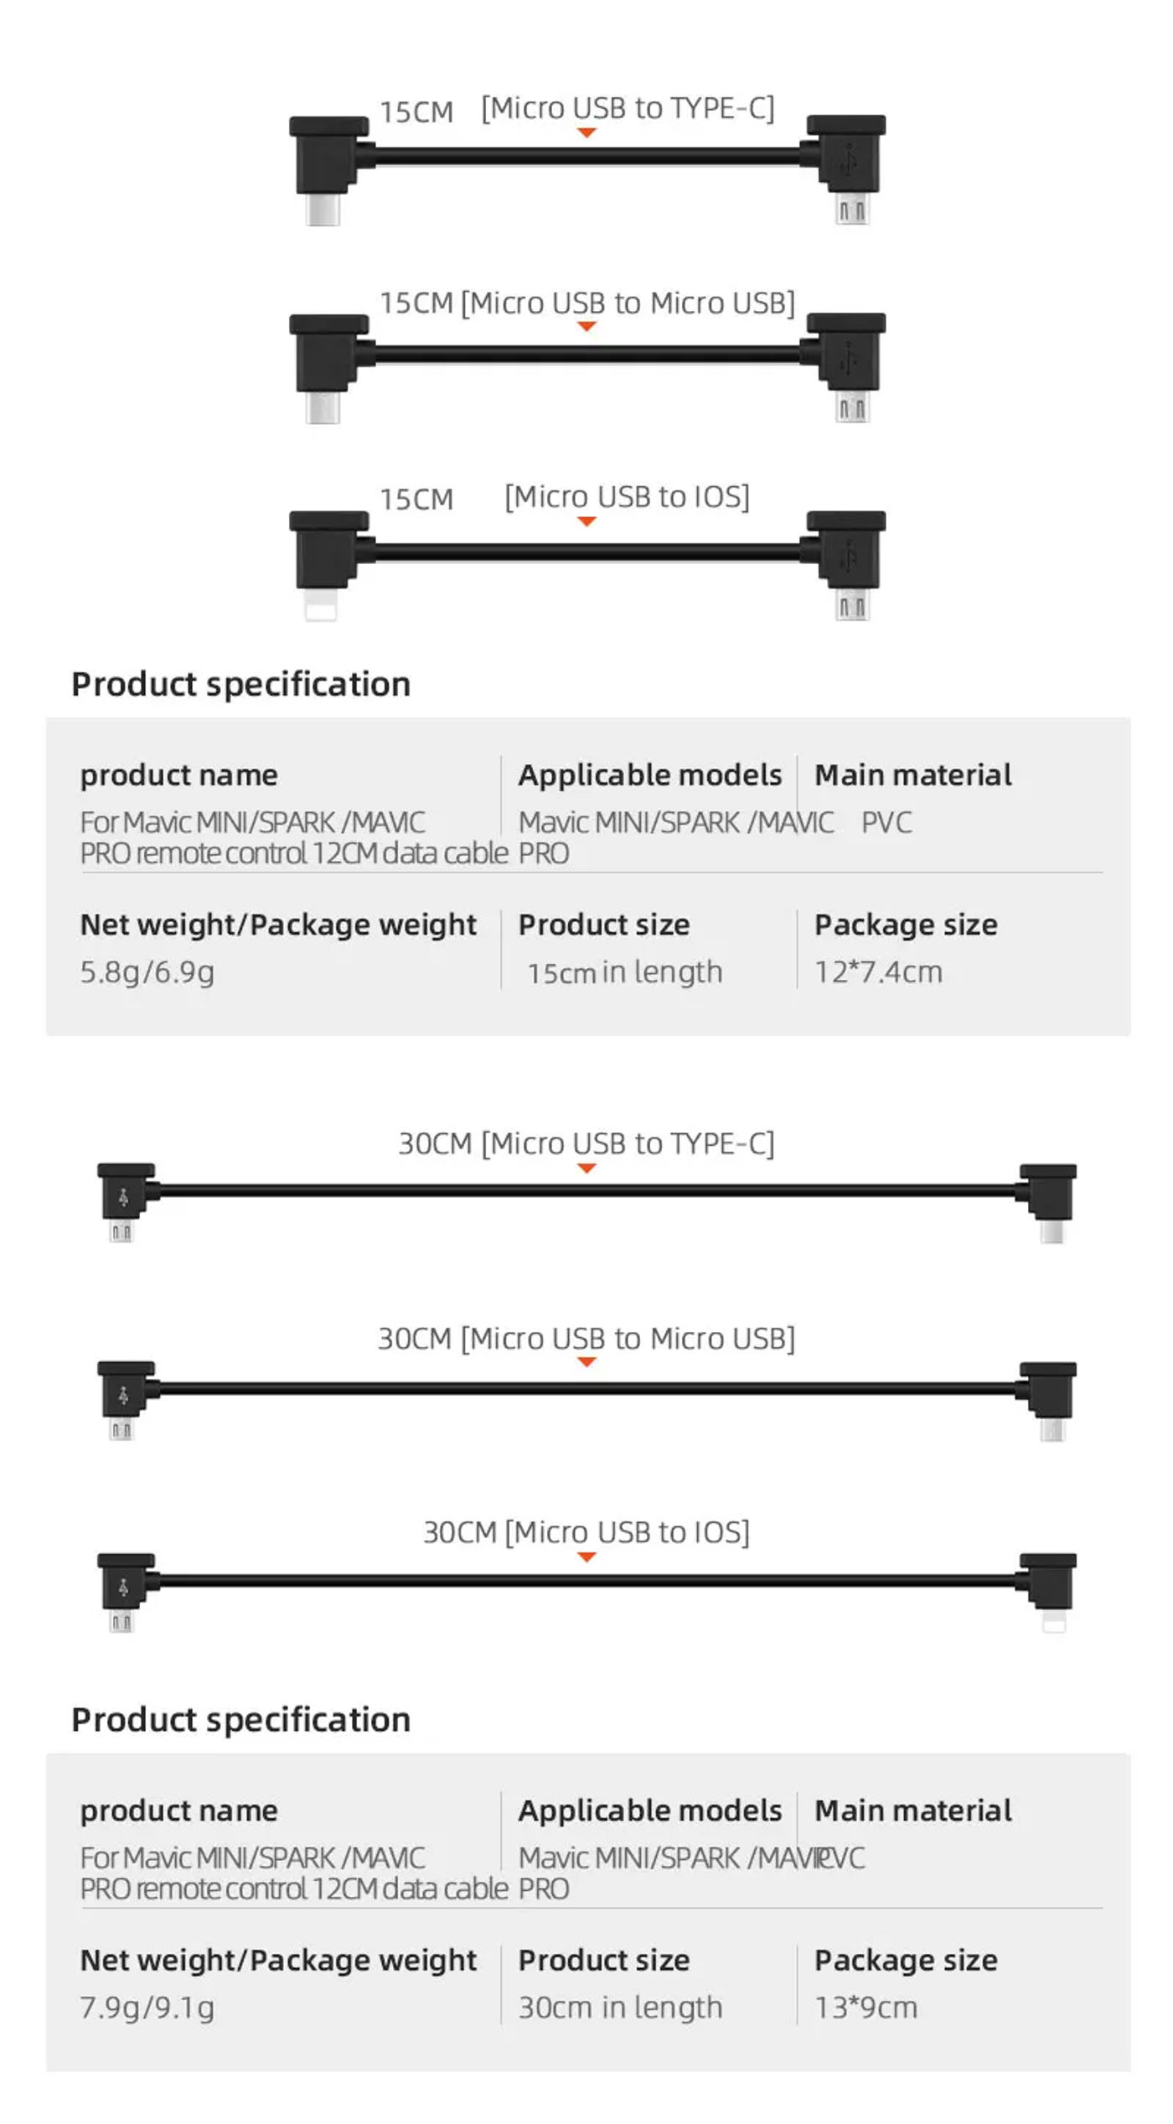The width and height of the screenshot is (1173, 2124).
Task: Click the Type-C connector of the 15CM cable
Action: click(323, 210)
